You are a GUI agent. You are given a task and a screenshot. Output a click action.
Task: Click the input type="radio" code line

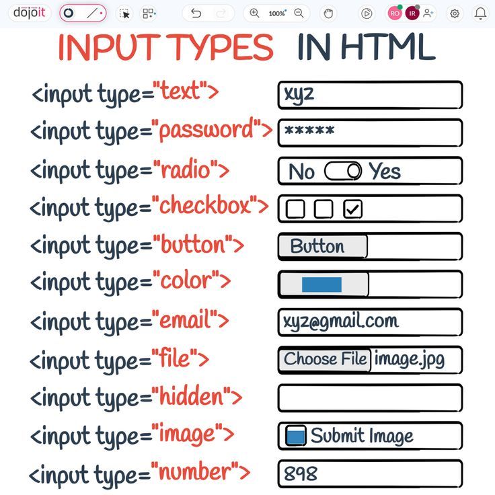click(x=130, y=170)
